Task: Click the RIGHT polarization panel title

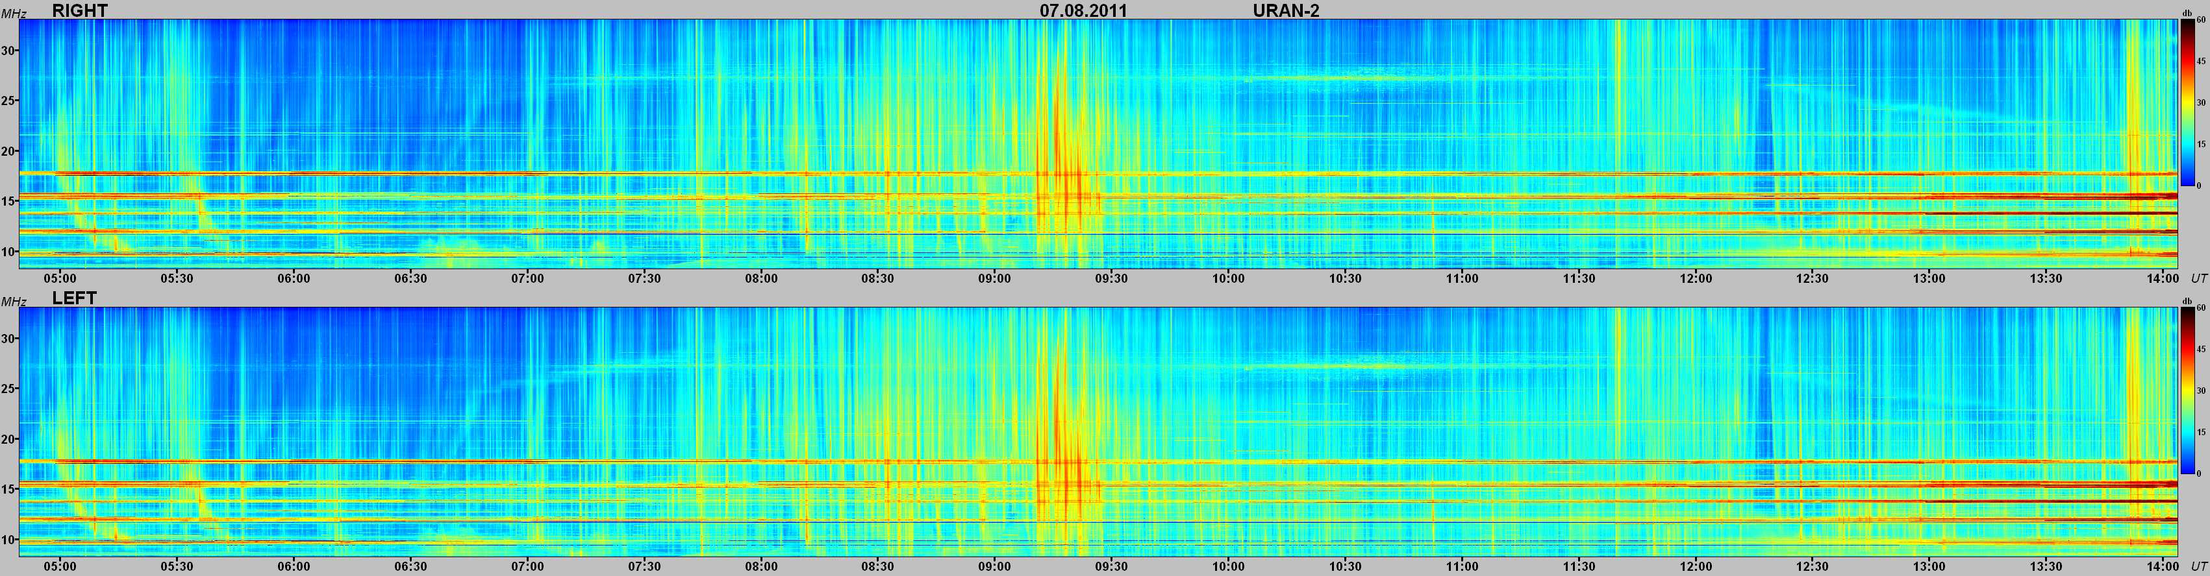Action: point(80,10)
